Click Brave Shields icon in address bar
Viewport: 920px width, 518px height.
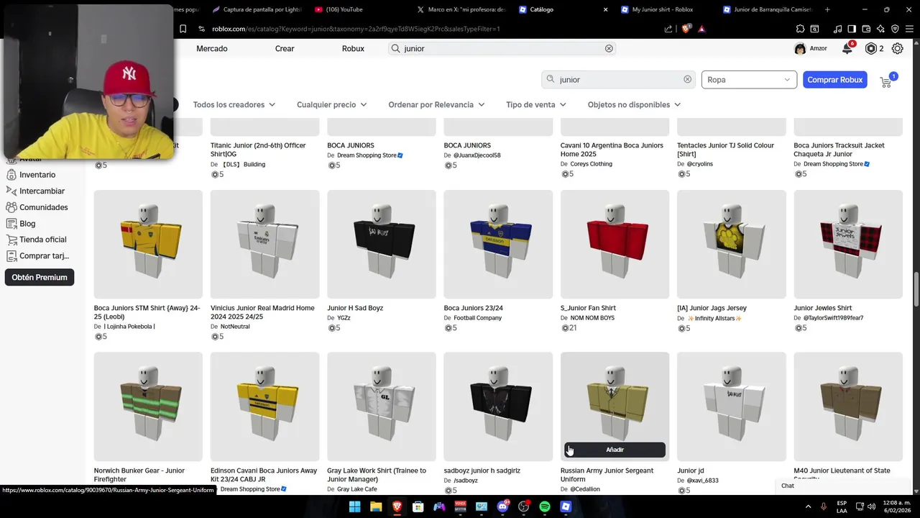pyautogui.click(x=686, y=29)
